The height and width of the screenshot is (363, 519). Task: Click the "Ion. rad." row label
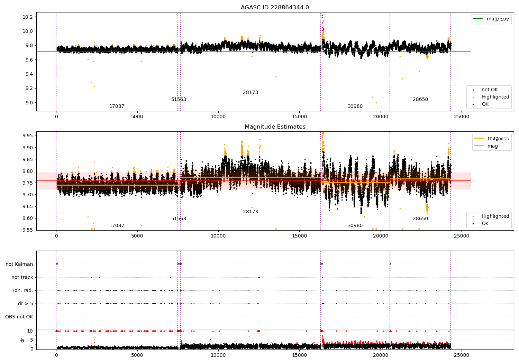23,291
